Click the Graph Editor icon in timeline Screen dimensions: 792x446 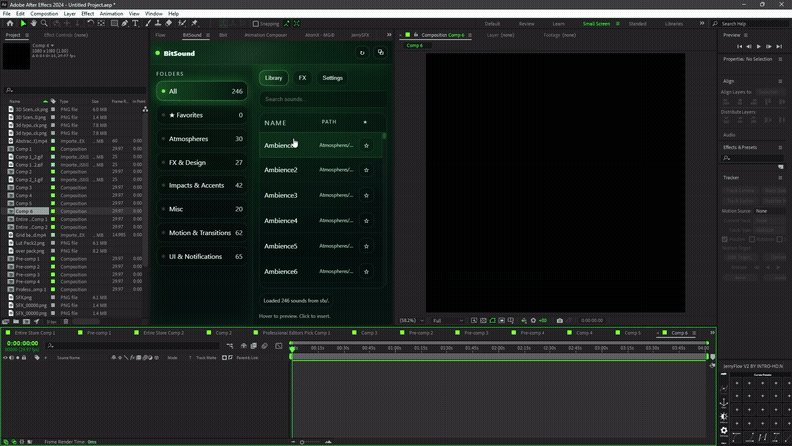coord(279,346)
